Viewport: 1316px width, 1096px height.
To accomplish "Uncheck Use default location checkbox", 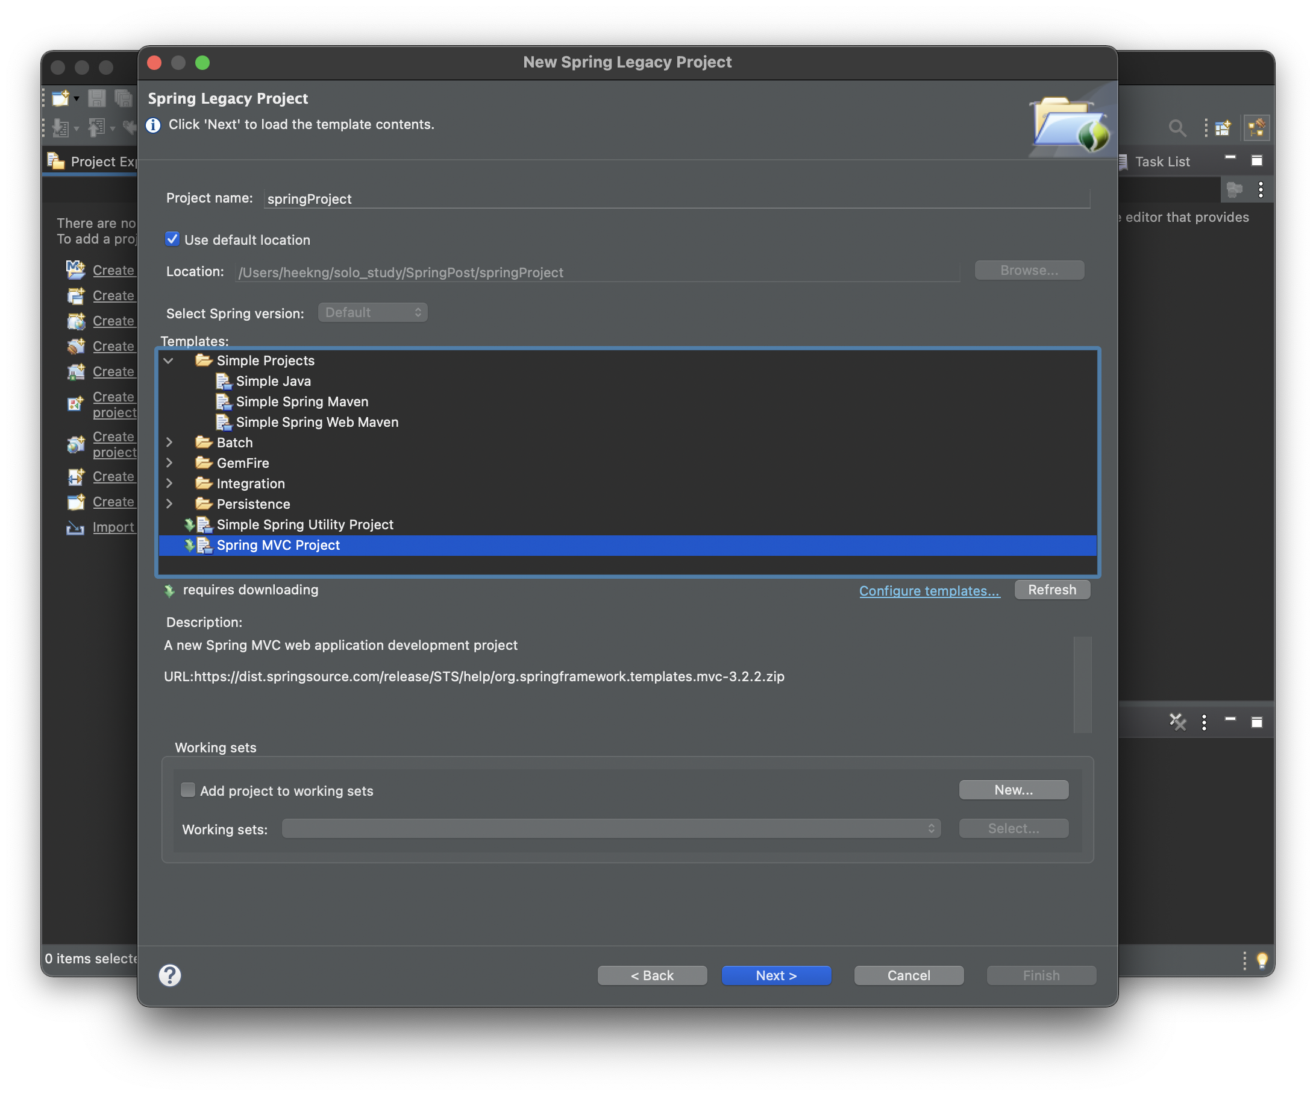I will (172, 239).
